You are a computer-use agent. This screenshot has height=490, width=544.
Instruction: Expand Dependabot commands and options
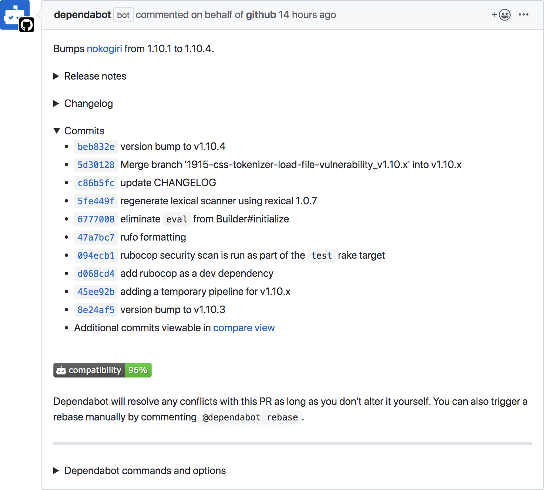140,471
